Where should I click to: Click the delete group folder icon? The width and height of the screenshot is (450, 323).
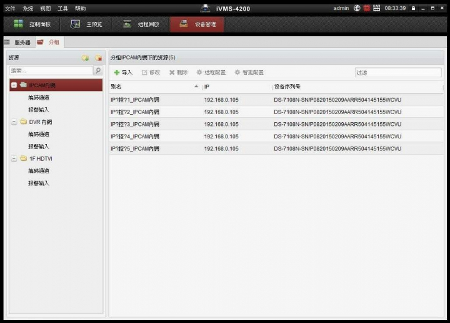pyautogui.click(x=99, y=57)
